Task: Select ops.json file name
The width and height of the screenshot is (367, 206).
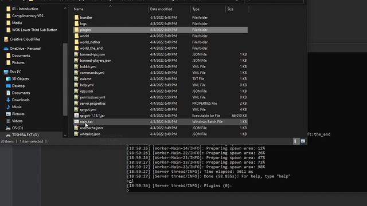Action: click(87, 91)
